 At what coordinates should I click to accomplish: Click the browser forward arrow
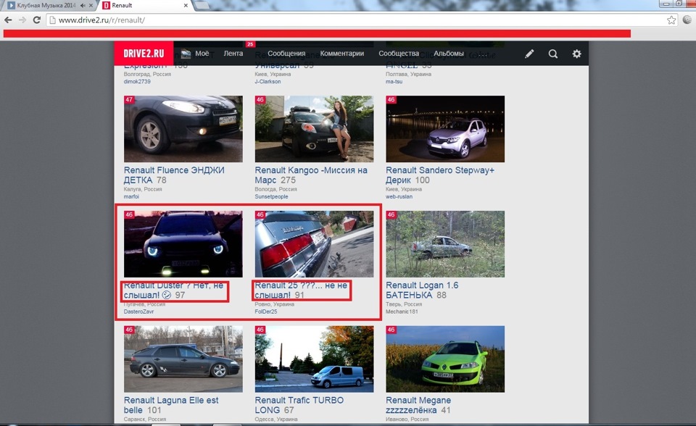[x=22, y=20]
